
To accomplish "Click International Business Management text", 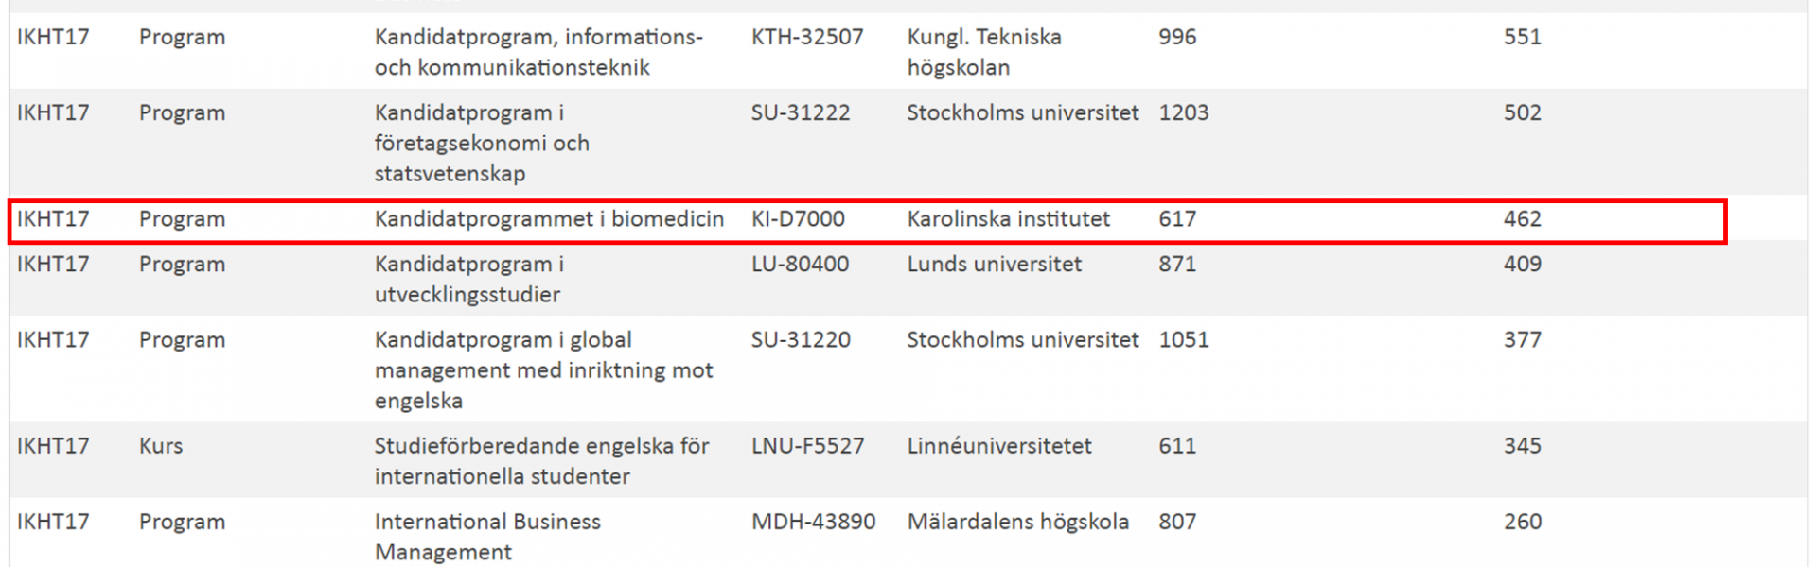I will tap(487, 536).
